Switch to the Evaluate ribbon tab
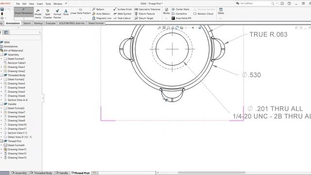The width and height of the screenshot is (311, 175). [51, 23]
